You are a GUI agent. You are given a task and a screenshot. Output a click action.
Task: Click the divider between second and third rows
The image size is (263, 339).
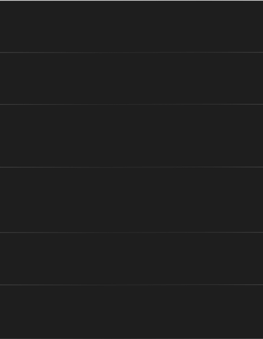pos(131,104)
